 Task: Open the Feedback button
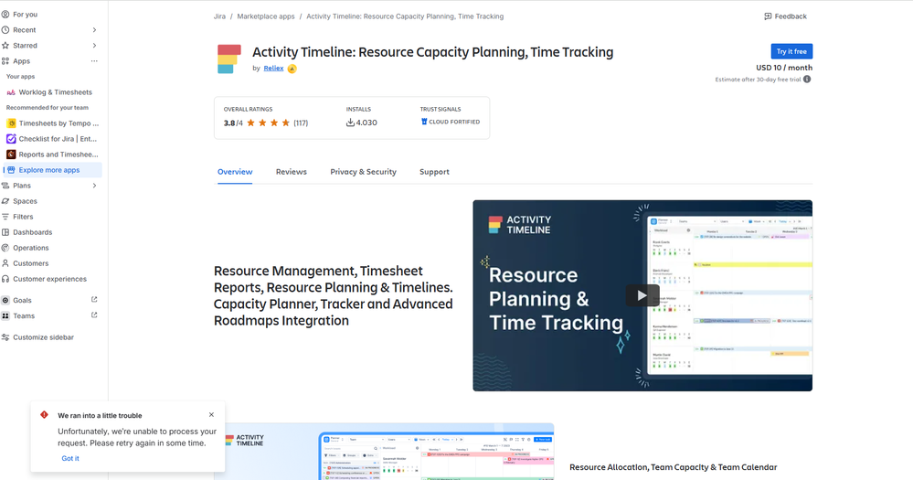(785, 16)
